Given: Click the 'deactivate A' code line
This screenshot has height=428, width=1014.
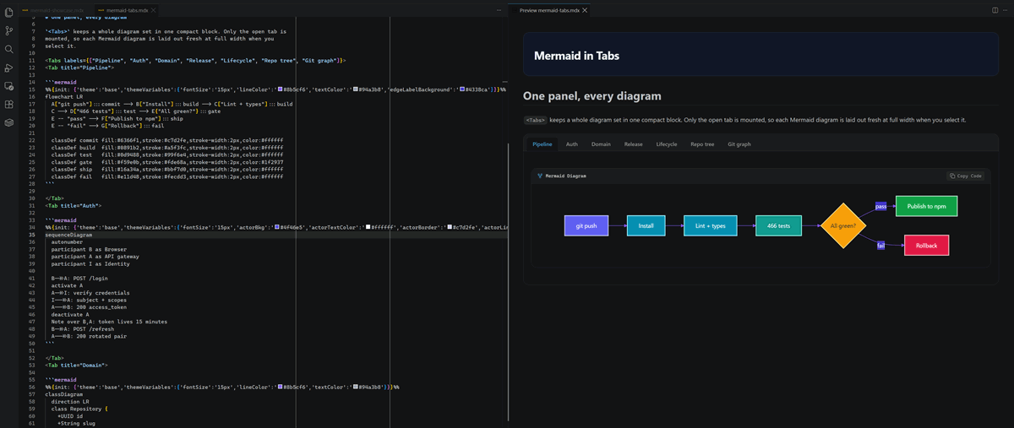Looking at the screenshot, I should coord(71,314).
